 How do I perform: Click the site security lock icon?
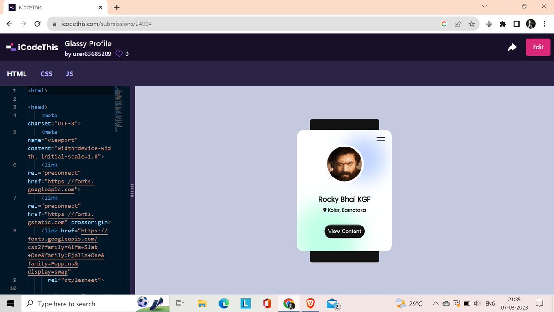(x=54, y=24)
